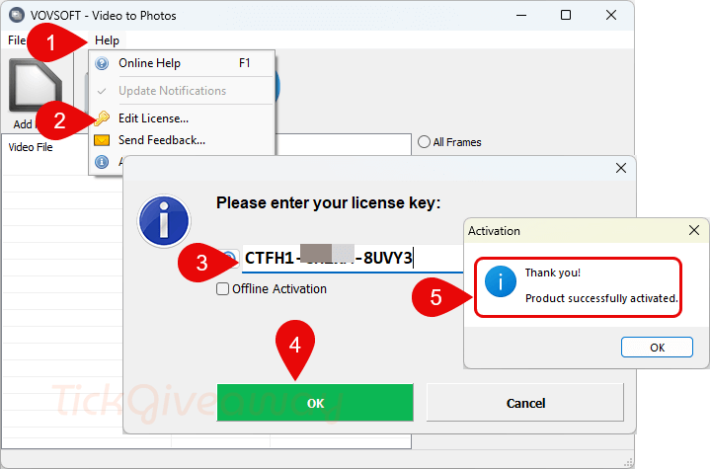Click the Edit License key icon
710x469 pixels.
coord(102,118)
